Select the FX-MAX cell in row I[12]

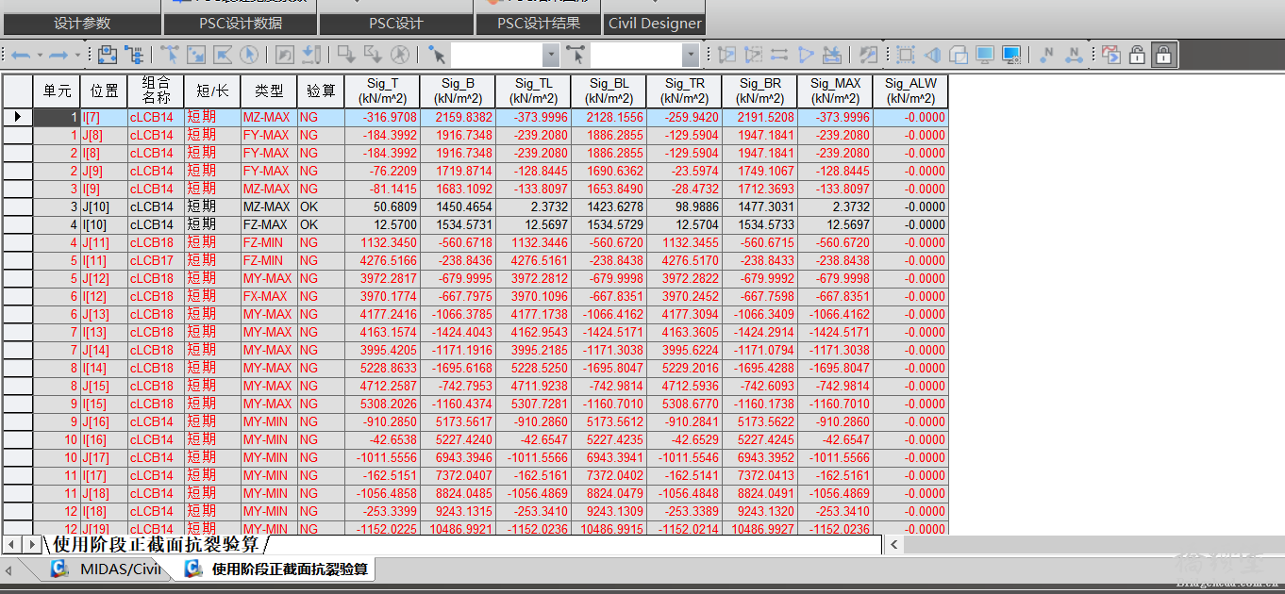[269, 297]
